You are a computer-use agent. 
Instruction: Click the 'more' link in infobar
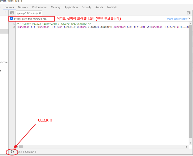[x=170, y=19]
